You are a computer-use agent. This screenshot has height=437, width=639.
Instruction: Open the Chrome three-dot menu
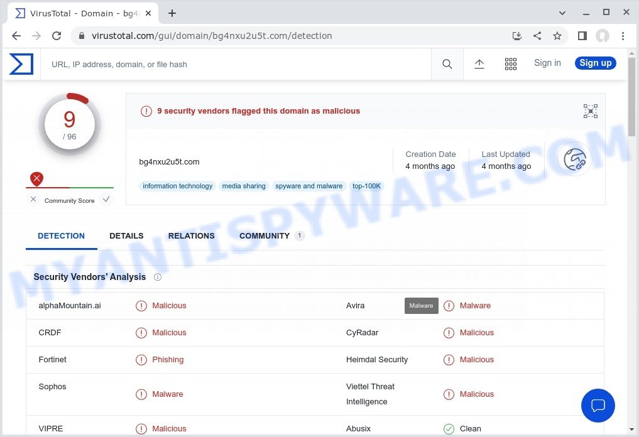(623, 36)
